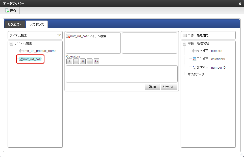Insert the minus operator
The width and height of the screenshot is (244, 157).
pyautogui.click(x=76, y=61)
